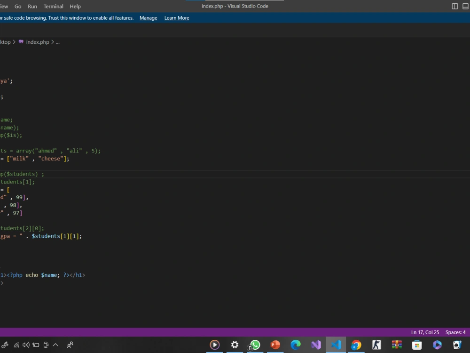Click the Manage link in trust banner
The image size is (470, 353).
pos(149,18)
